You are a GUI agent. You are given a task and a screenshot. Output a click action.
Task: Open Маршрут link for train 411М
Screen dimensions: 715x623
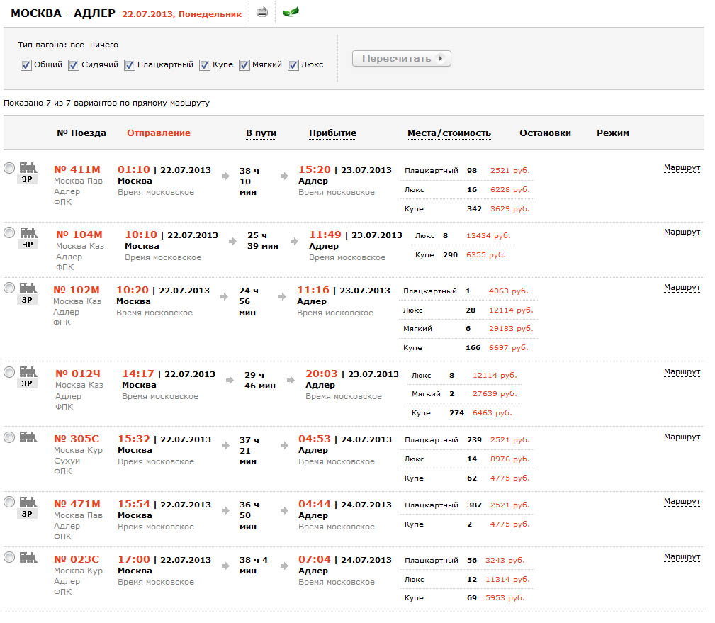[682, 169]
